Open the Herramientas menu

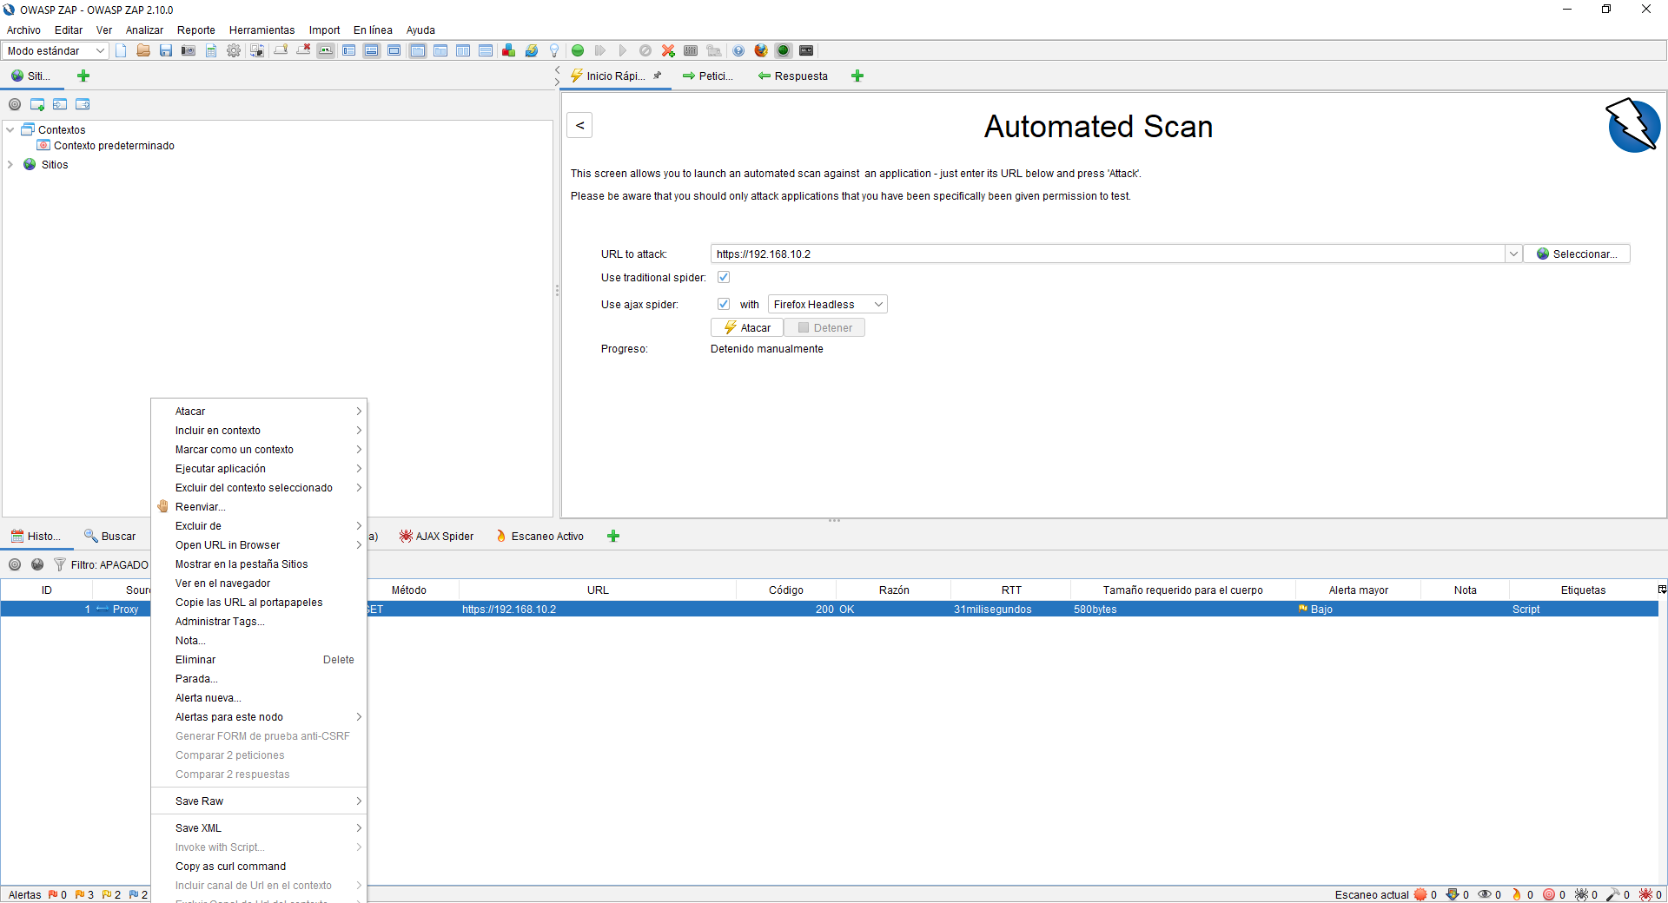pyautogui.click(x=261, y=30)
